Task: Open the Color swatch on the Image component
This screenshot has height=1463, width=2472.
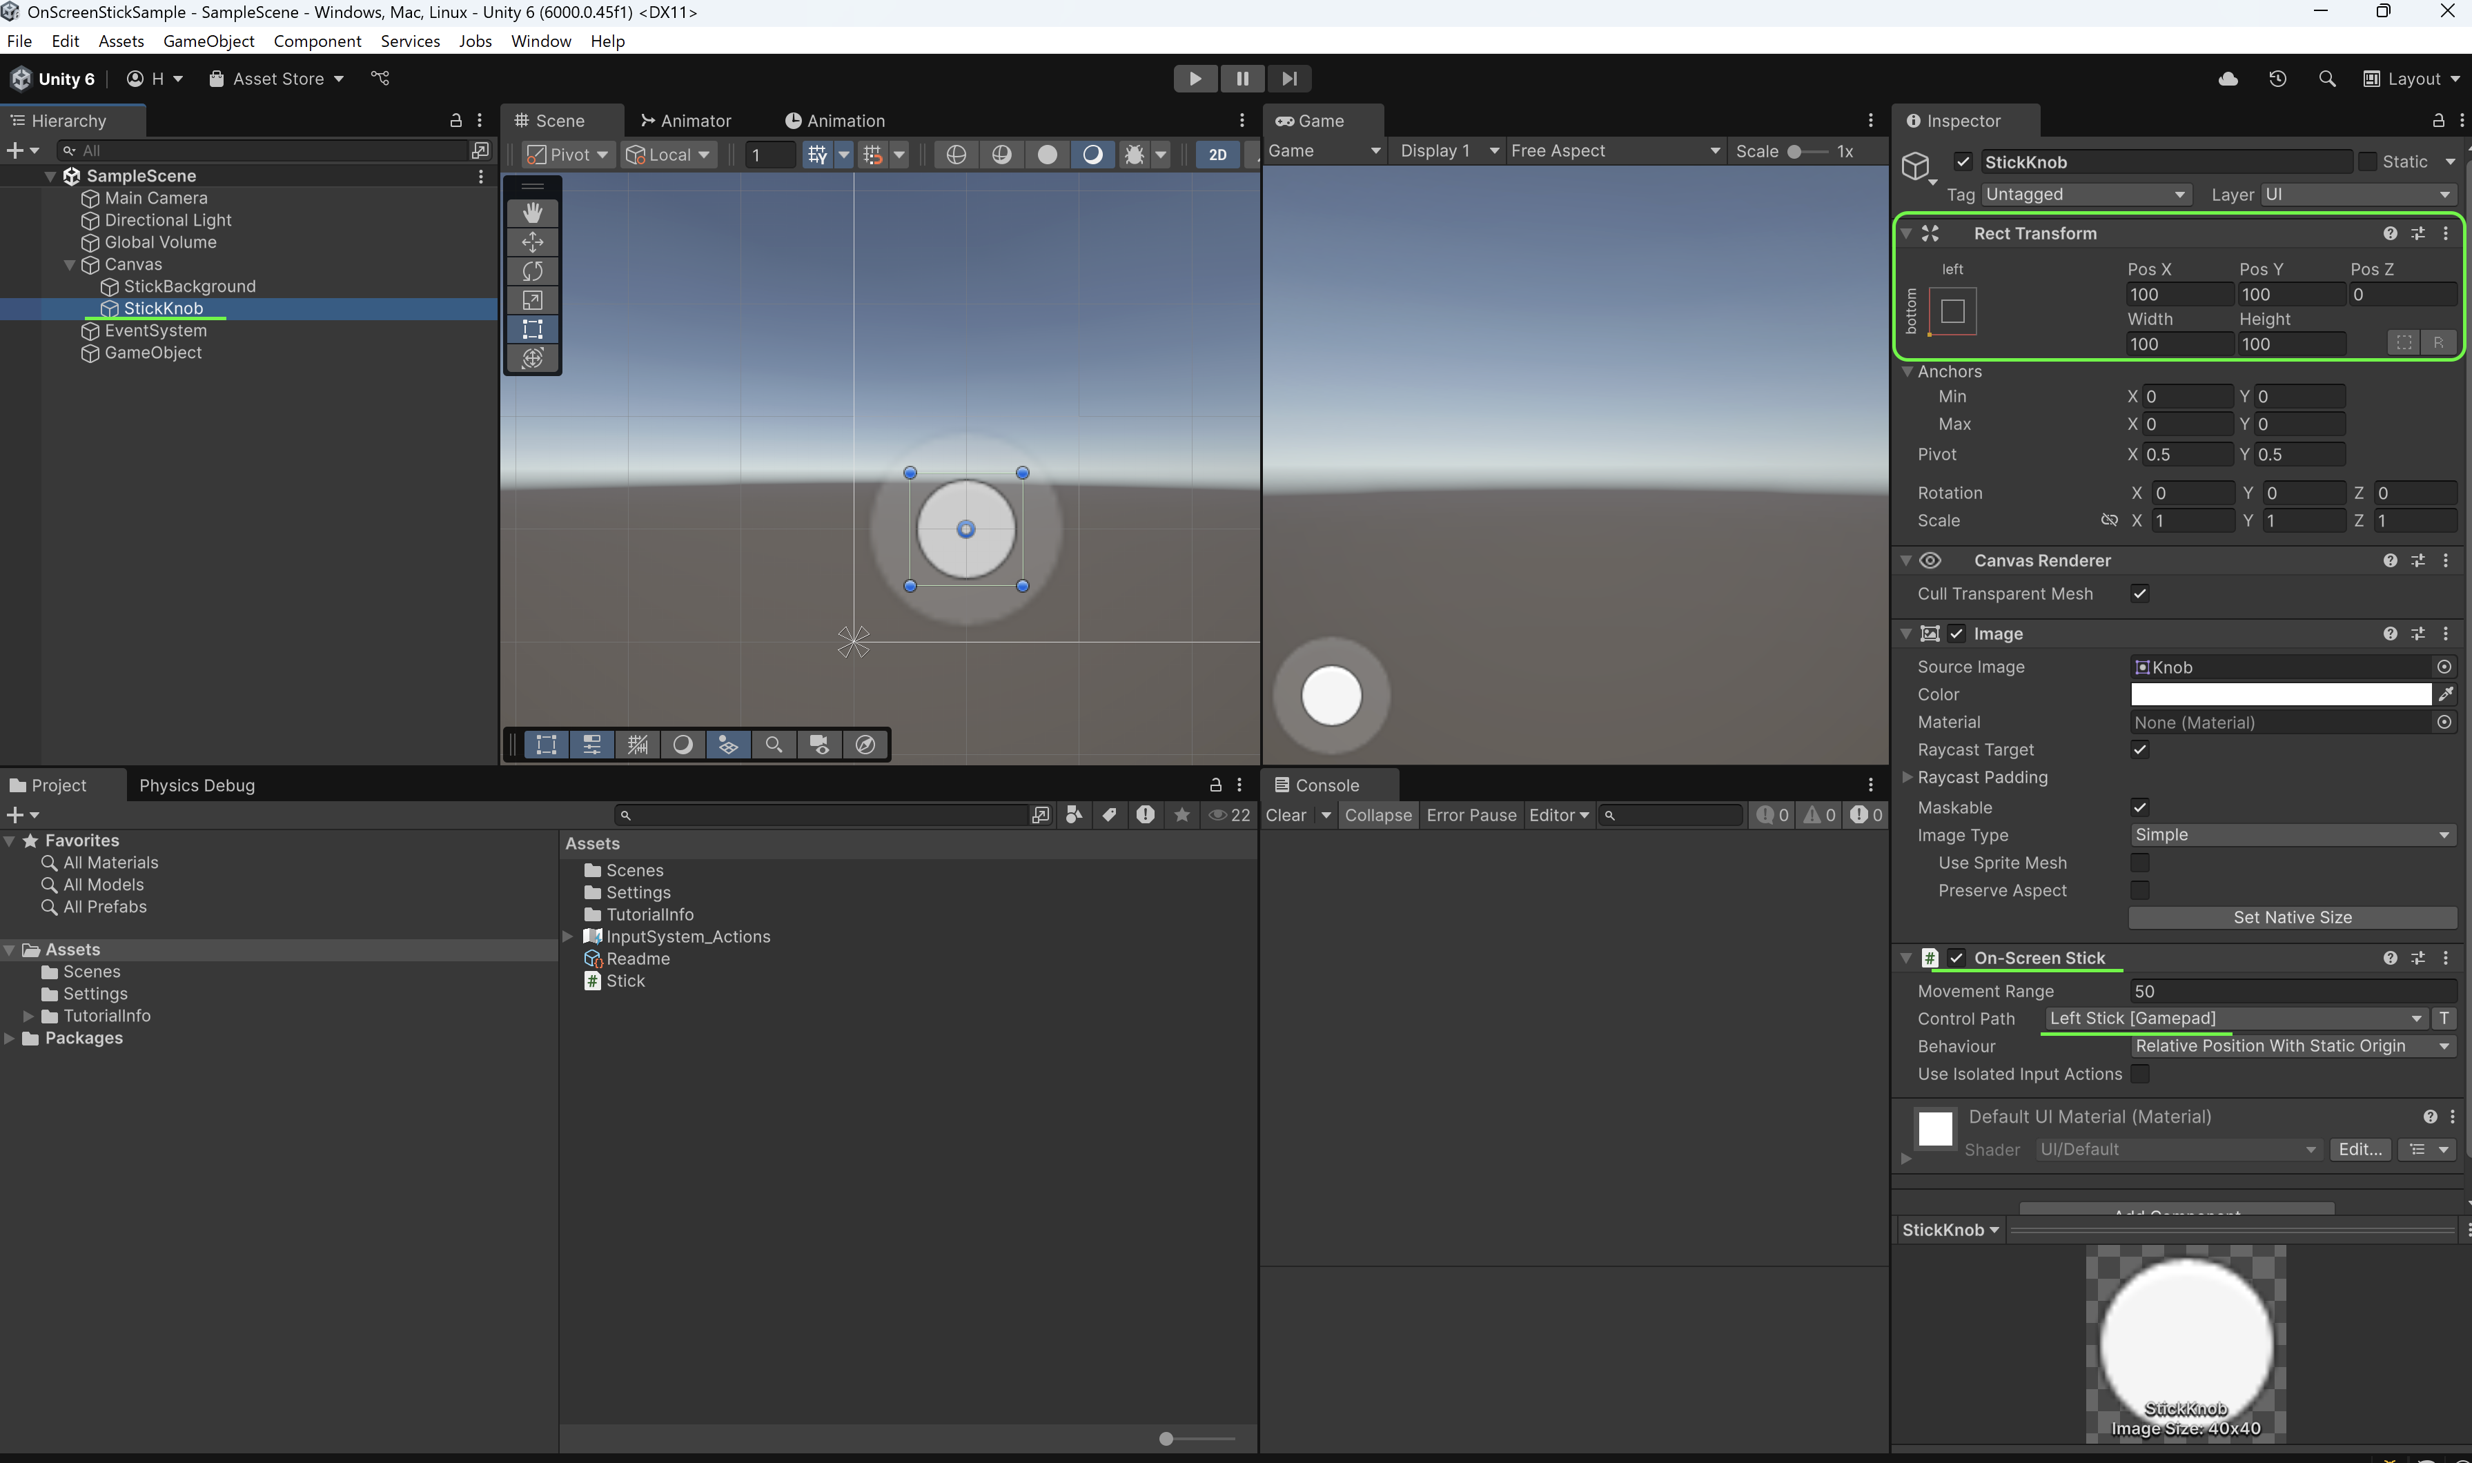Action: (2279, 694)
